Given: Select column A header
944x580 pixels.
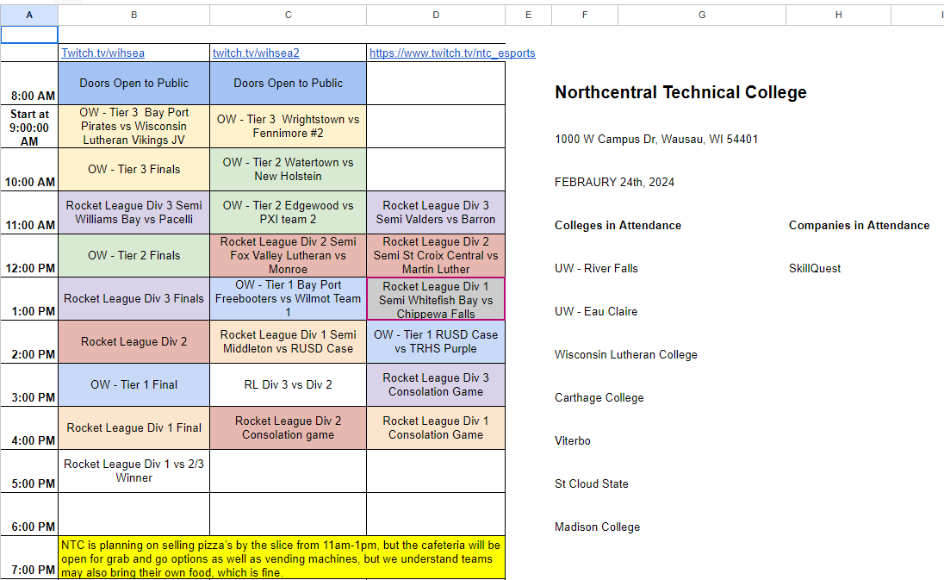Looking at the screenshot, I should tap(29, 15).
